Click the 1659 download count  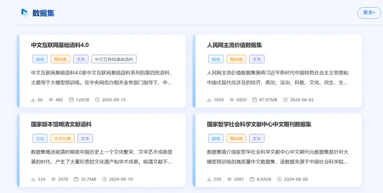[x=219, y=100]
